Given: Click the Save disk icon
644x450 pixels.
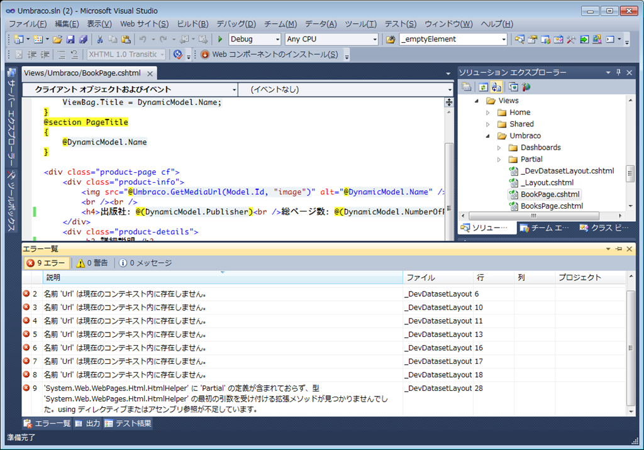Looking at the screenshot, I should pyautogui.click(x=71, y=39).
